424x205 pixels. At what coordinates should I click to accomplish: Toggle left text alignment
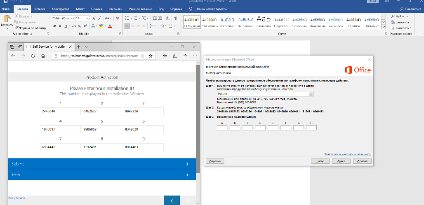(x=127, y=26)
